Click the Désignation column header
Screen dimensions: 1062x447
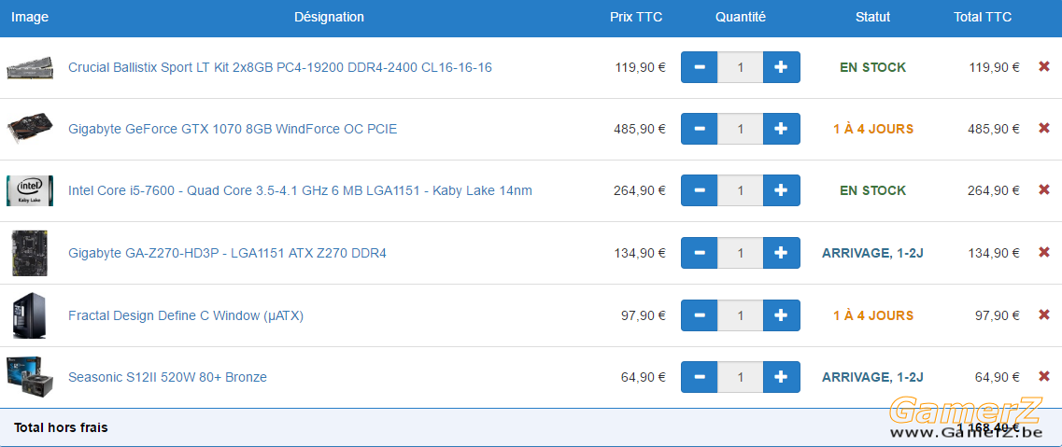click(329, 17)
